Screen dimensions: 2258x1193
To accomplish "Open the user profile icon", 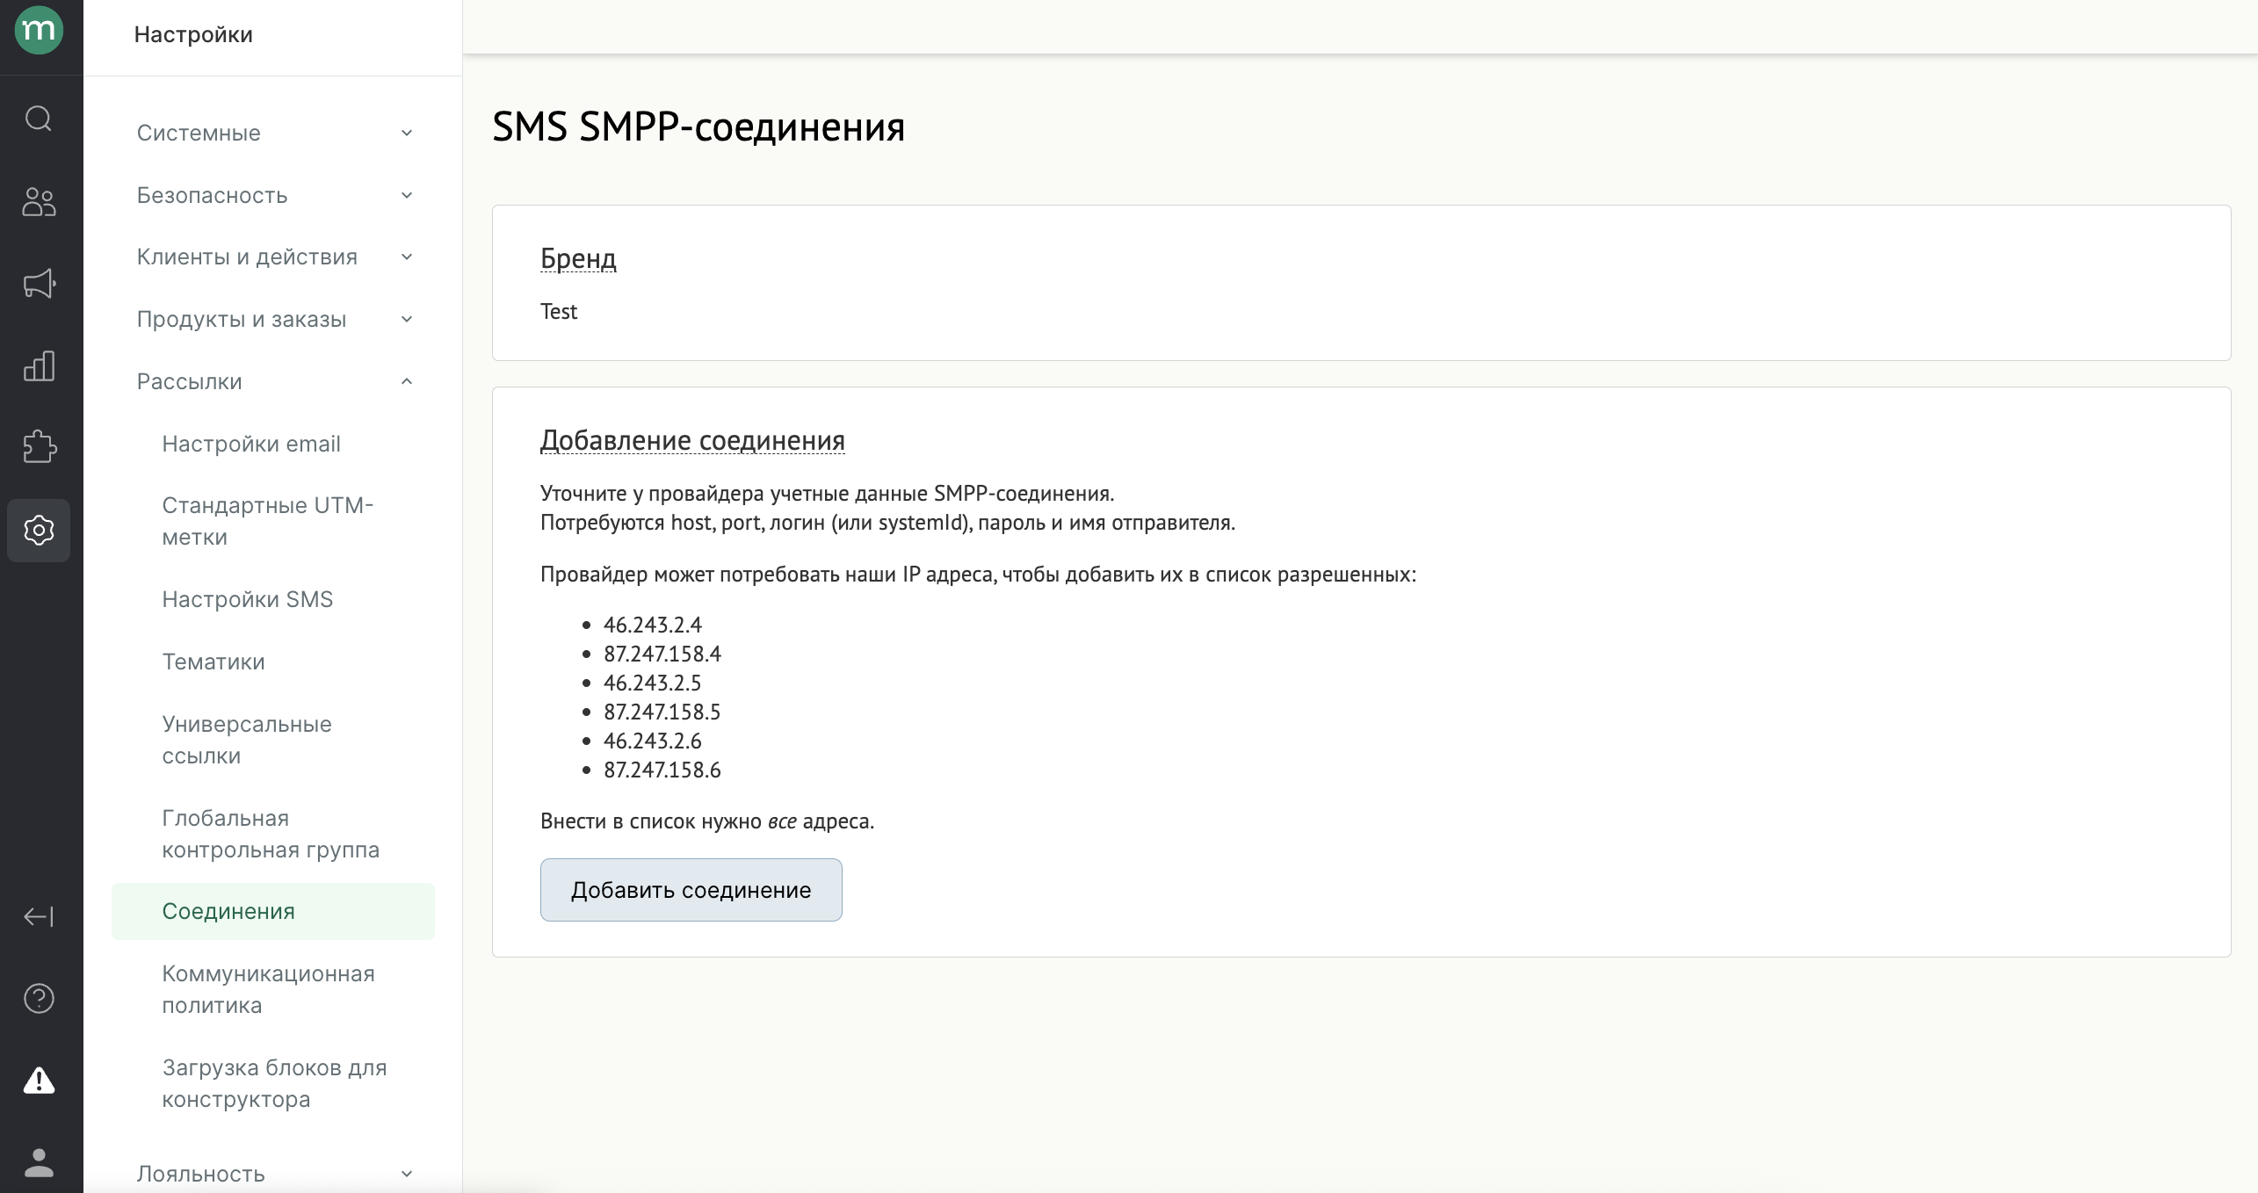I will pyautogui.click(x=39, y=1163).
